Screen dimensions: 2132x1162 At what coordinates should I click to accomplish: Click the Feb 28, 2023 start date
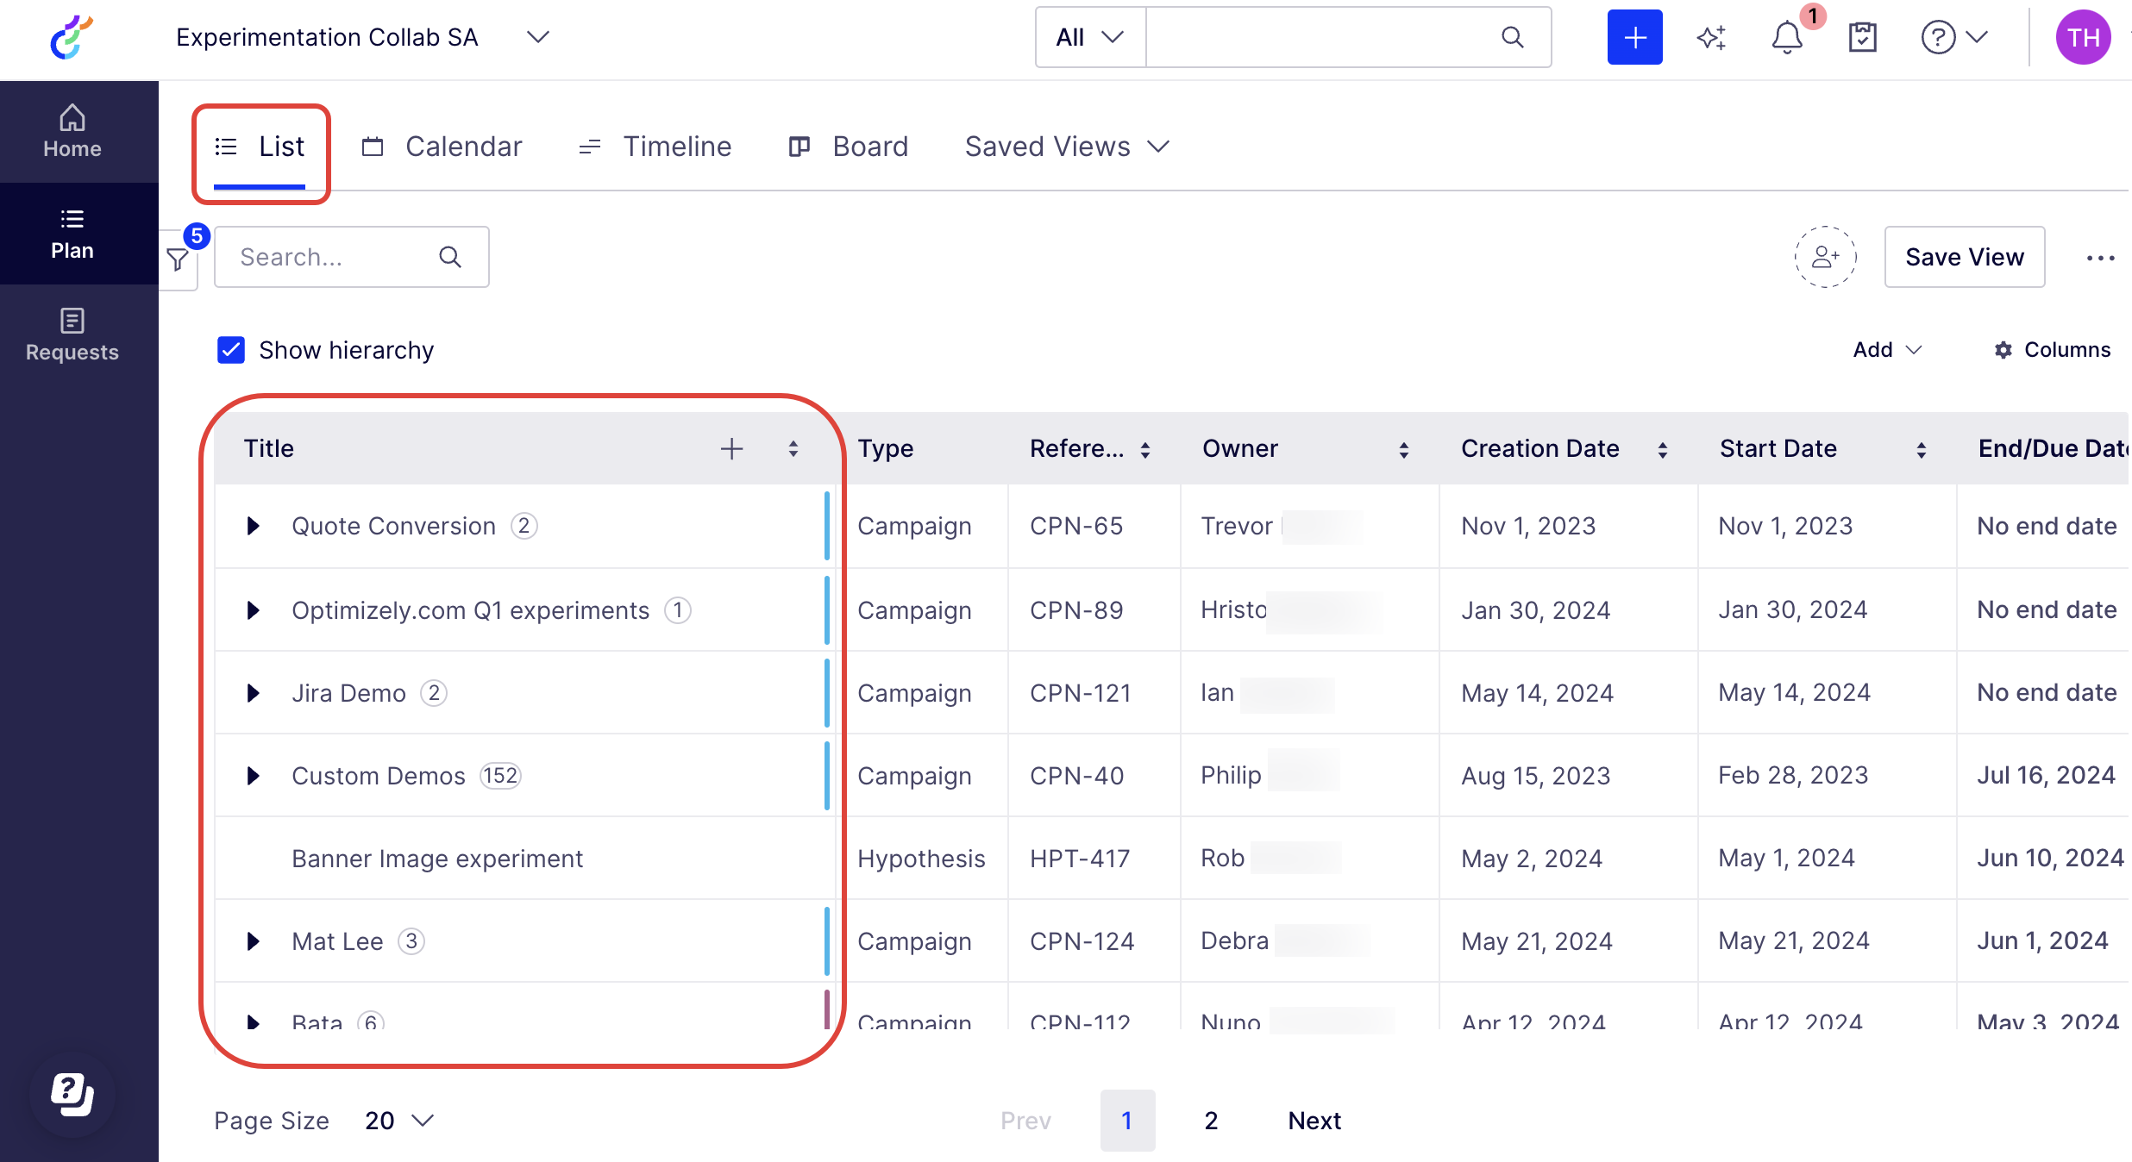click(x=1793, y=776)
